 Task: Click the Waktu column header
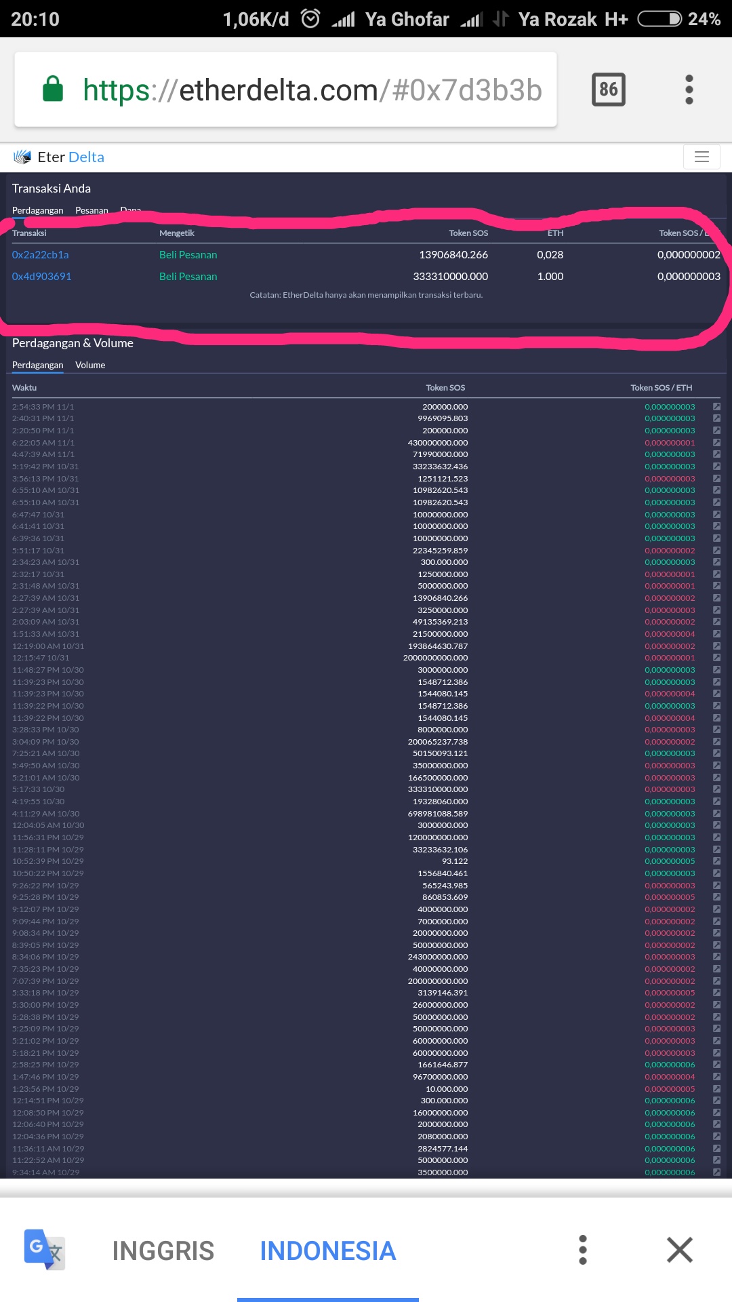point(24,388)
